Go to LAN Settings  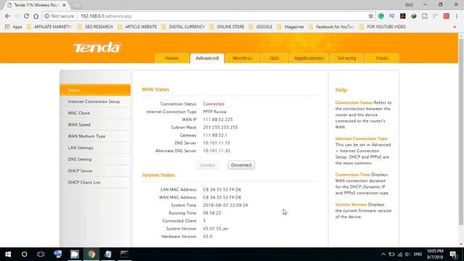(95, 148)
